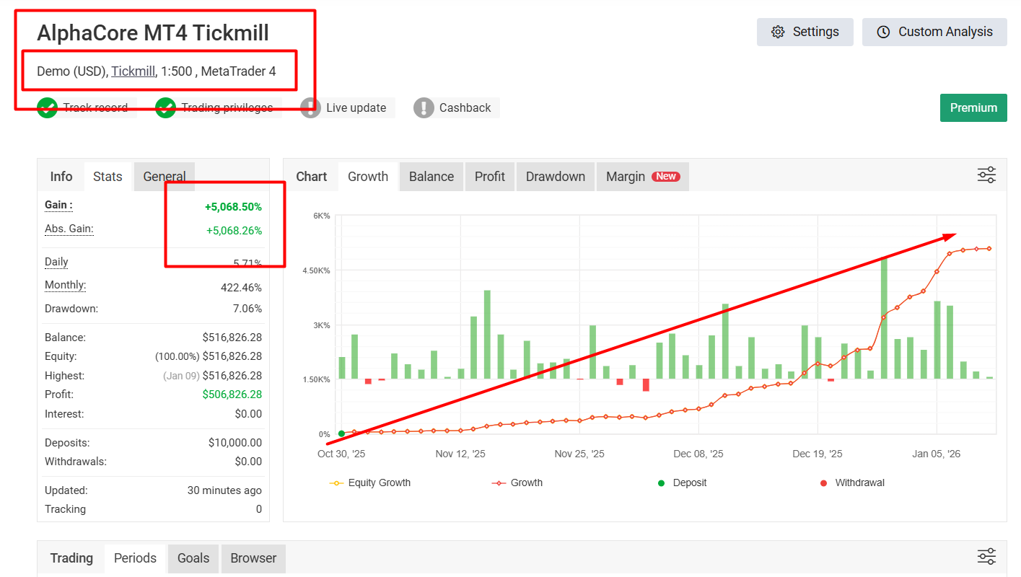1021x577 pixels.
Task: Follow the Tickmill broker link
Action: tap(133, 71)
